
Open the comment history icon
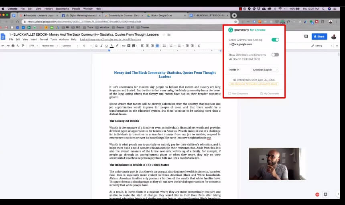(x=306, y=36)
